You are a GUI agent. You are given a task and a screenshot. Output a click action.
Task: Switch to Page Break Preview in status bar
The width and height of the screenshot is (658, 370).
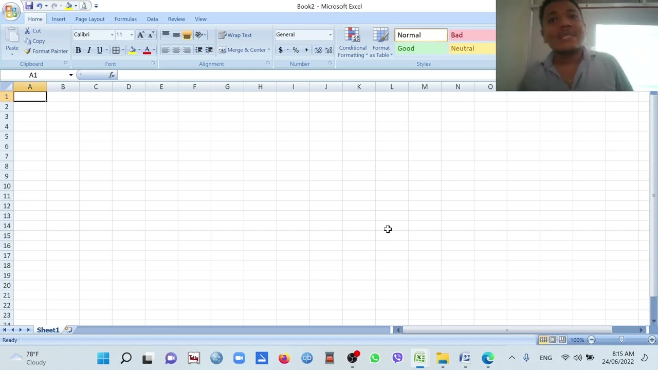coord(562,340)
